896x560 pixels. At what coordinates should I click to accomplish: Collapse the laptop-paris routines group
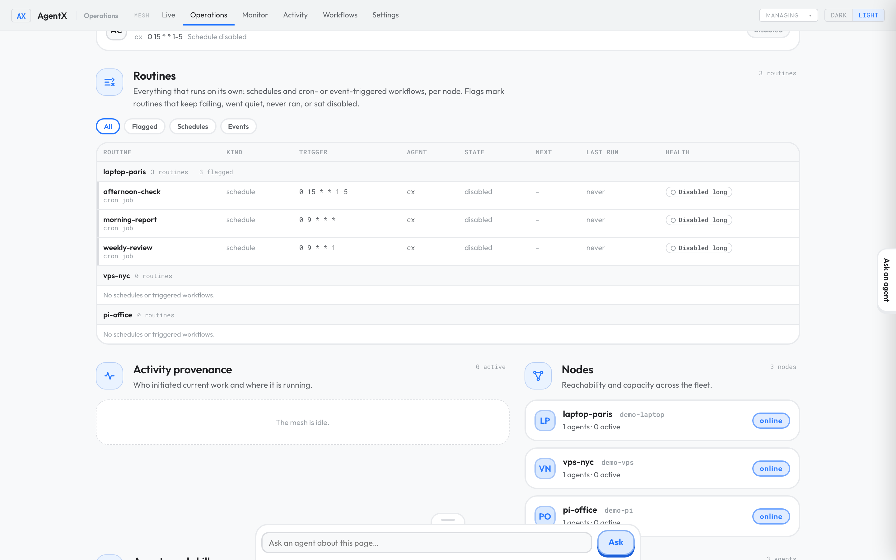pos(448,172)
